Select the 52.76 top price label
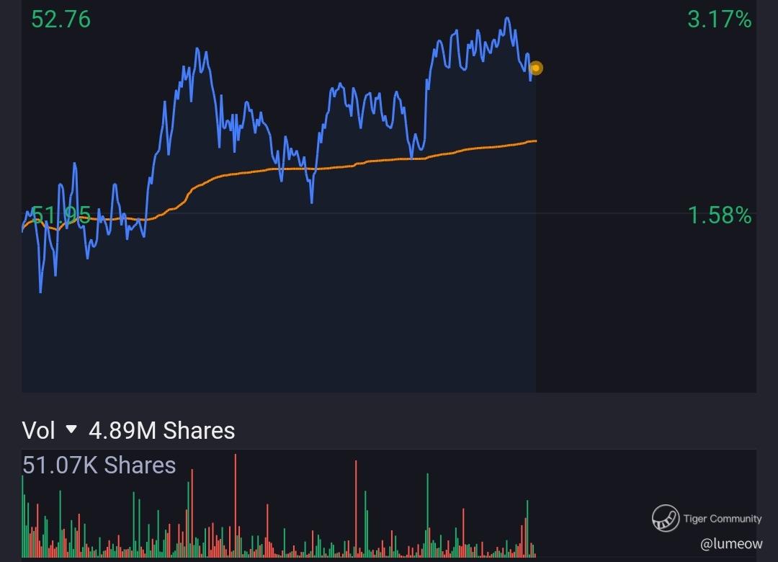 click(x=61, y=19)
